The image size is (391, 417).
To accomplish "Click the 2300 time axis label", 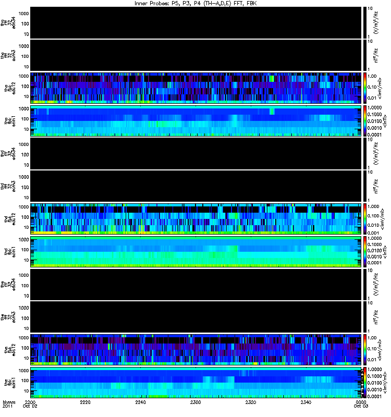I will (195, 402).
